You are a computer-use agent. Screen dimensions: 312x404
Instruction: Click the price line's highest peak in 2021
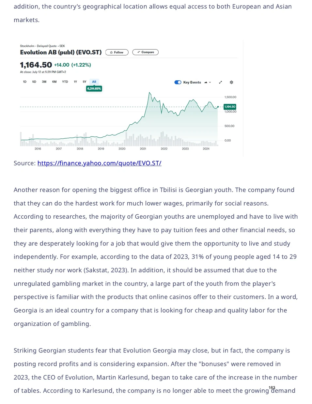(x=149, y=93)
